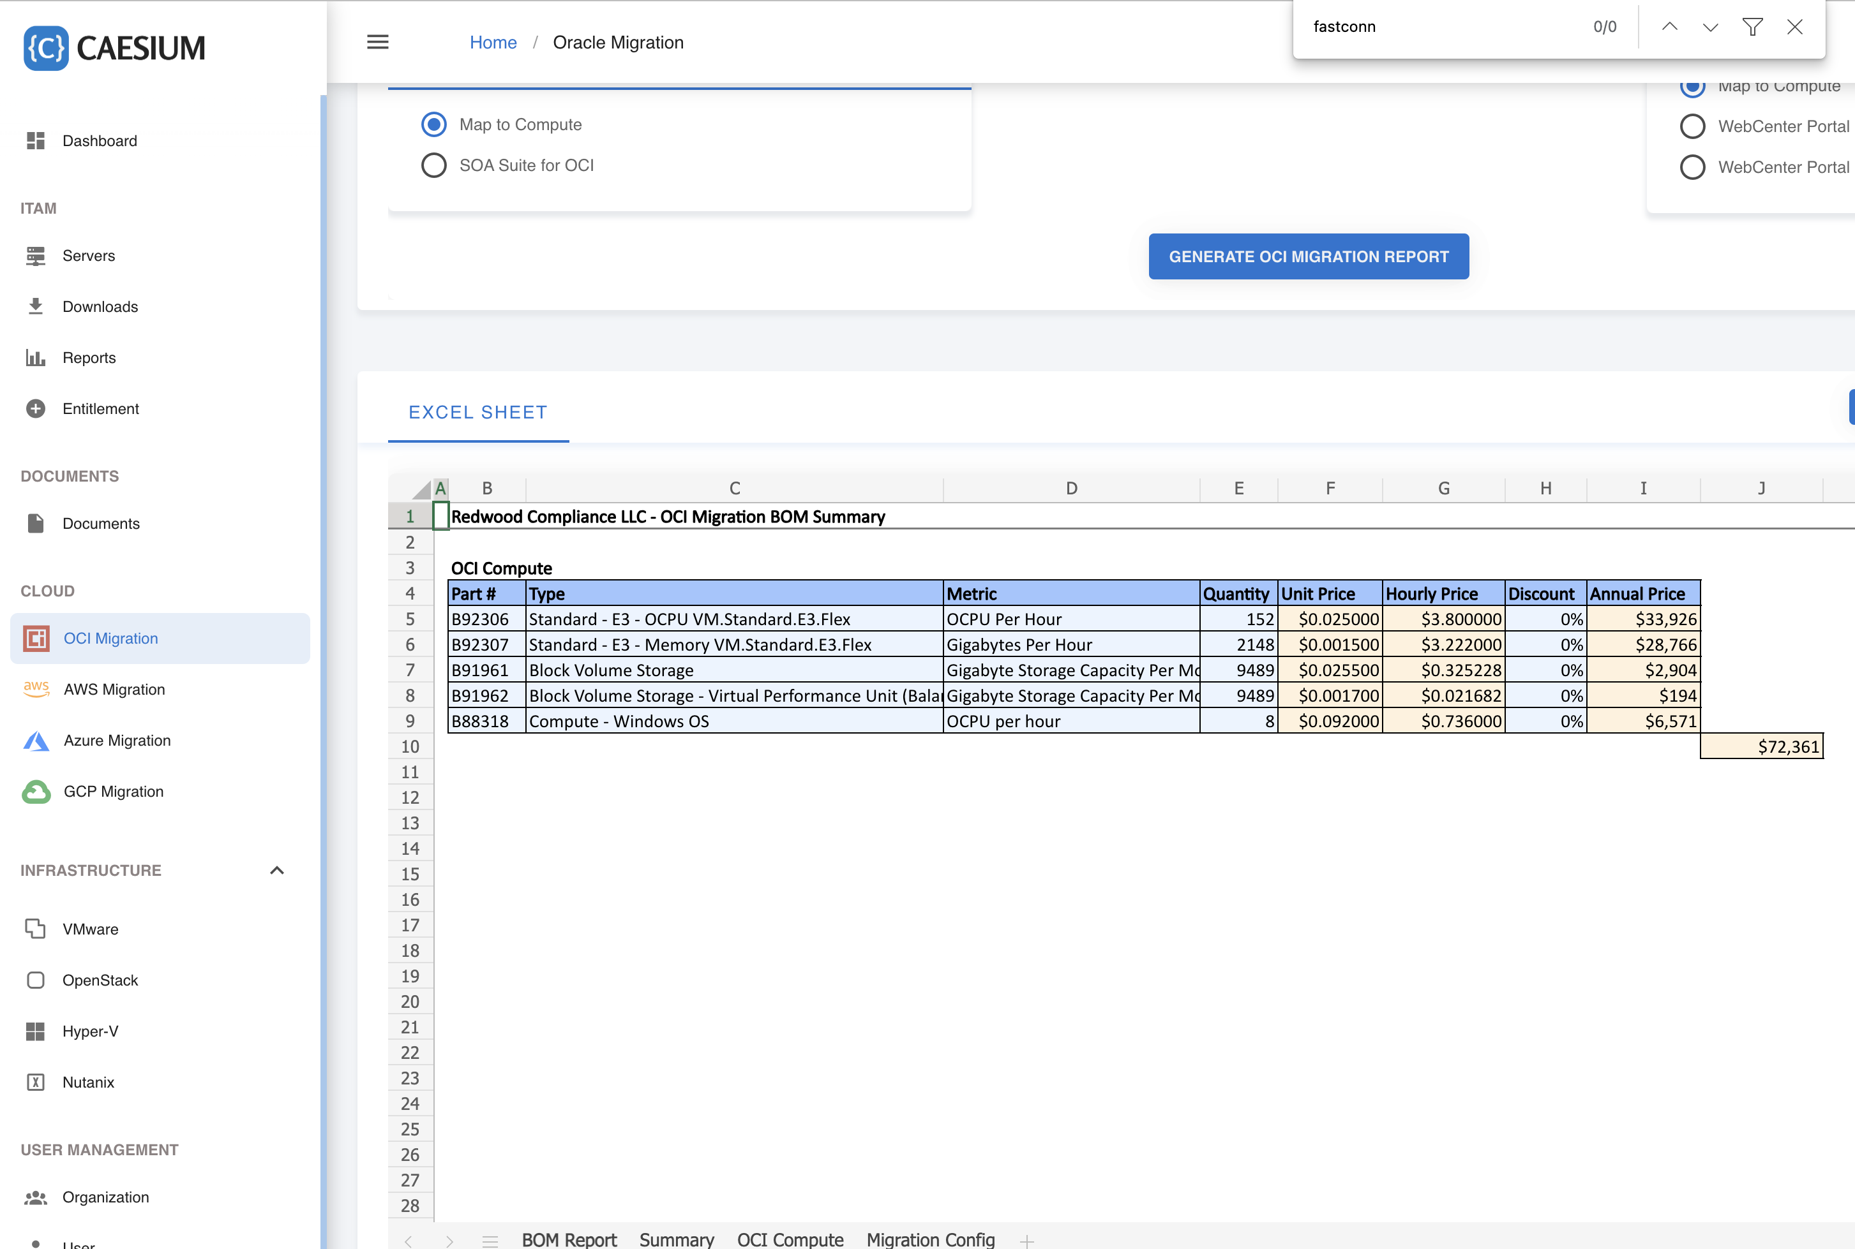Open GCP Migration page
The height and width of the screenshot is (1249, 1855).
point(114,791)
